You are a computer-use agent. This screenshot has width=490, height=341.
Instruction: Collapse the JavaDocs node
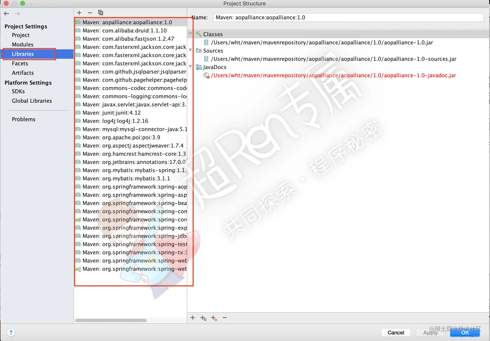click(191, 67)
